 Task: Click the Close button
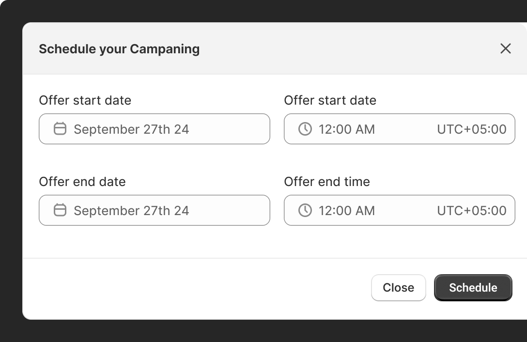398,288
